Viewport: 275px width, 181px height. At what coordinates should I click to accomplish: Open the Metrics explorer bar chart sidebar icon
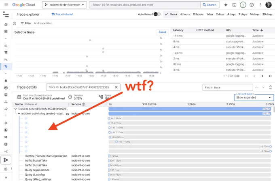[x=6, y=46]
